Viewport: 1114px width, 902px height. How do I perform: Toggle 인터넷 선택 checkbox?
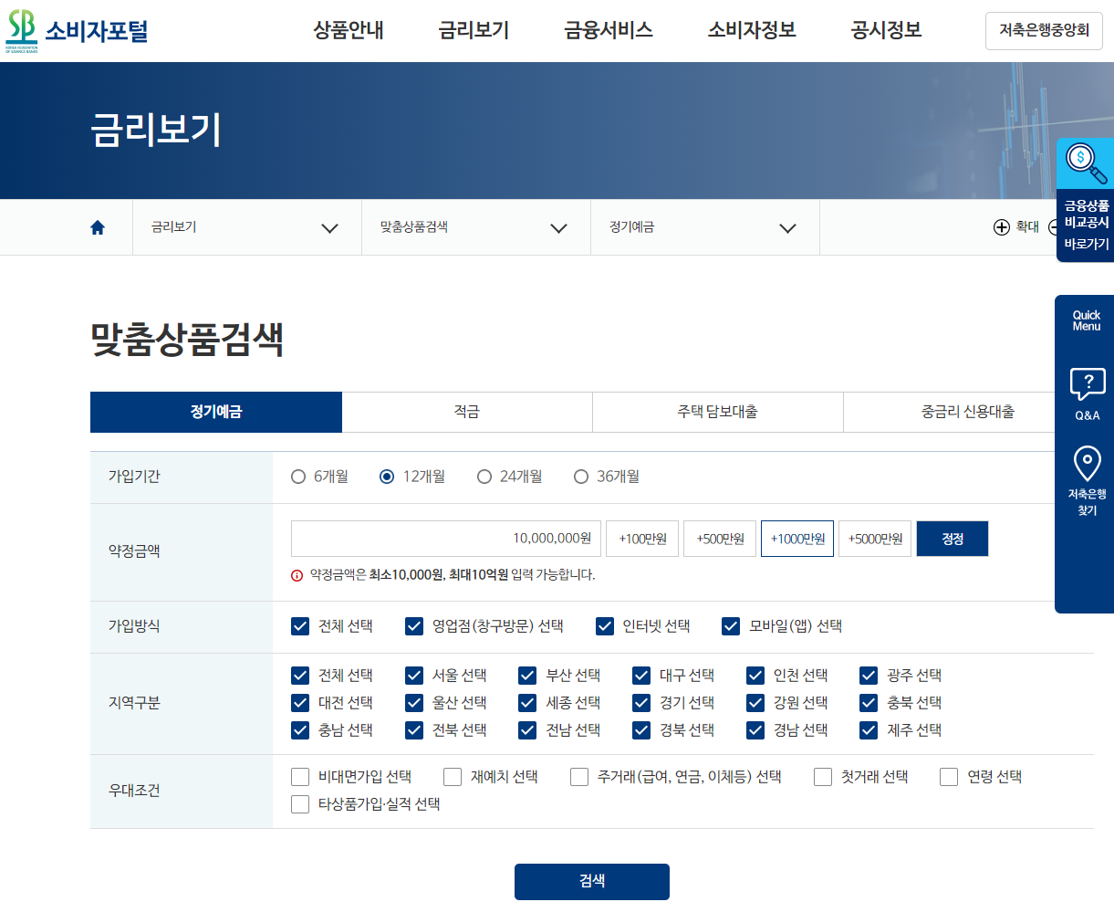pyautogui.click(x=605, y=625)
